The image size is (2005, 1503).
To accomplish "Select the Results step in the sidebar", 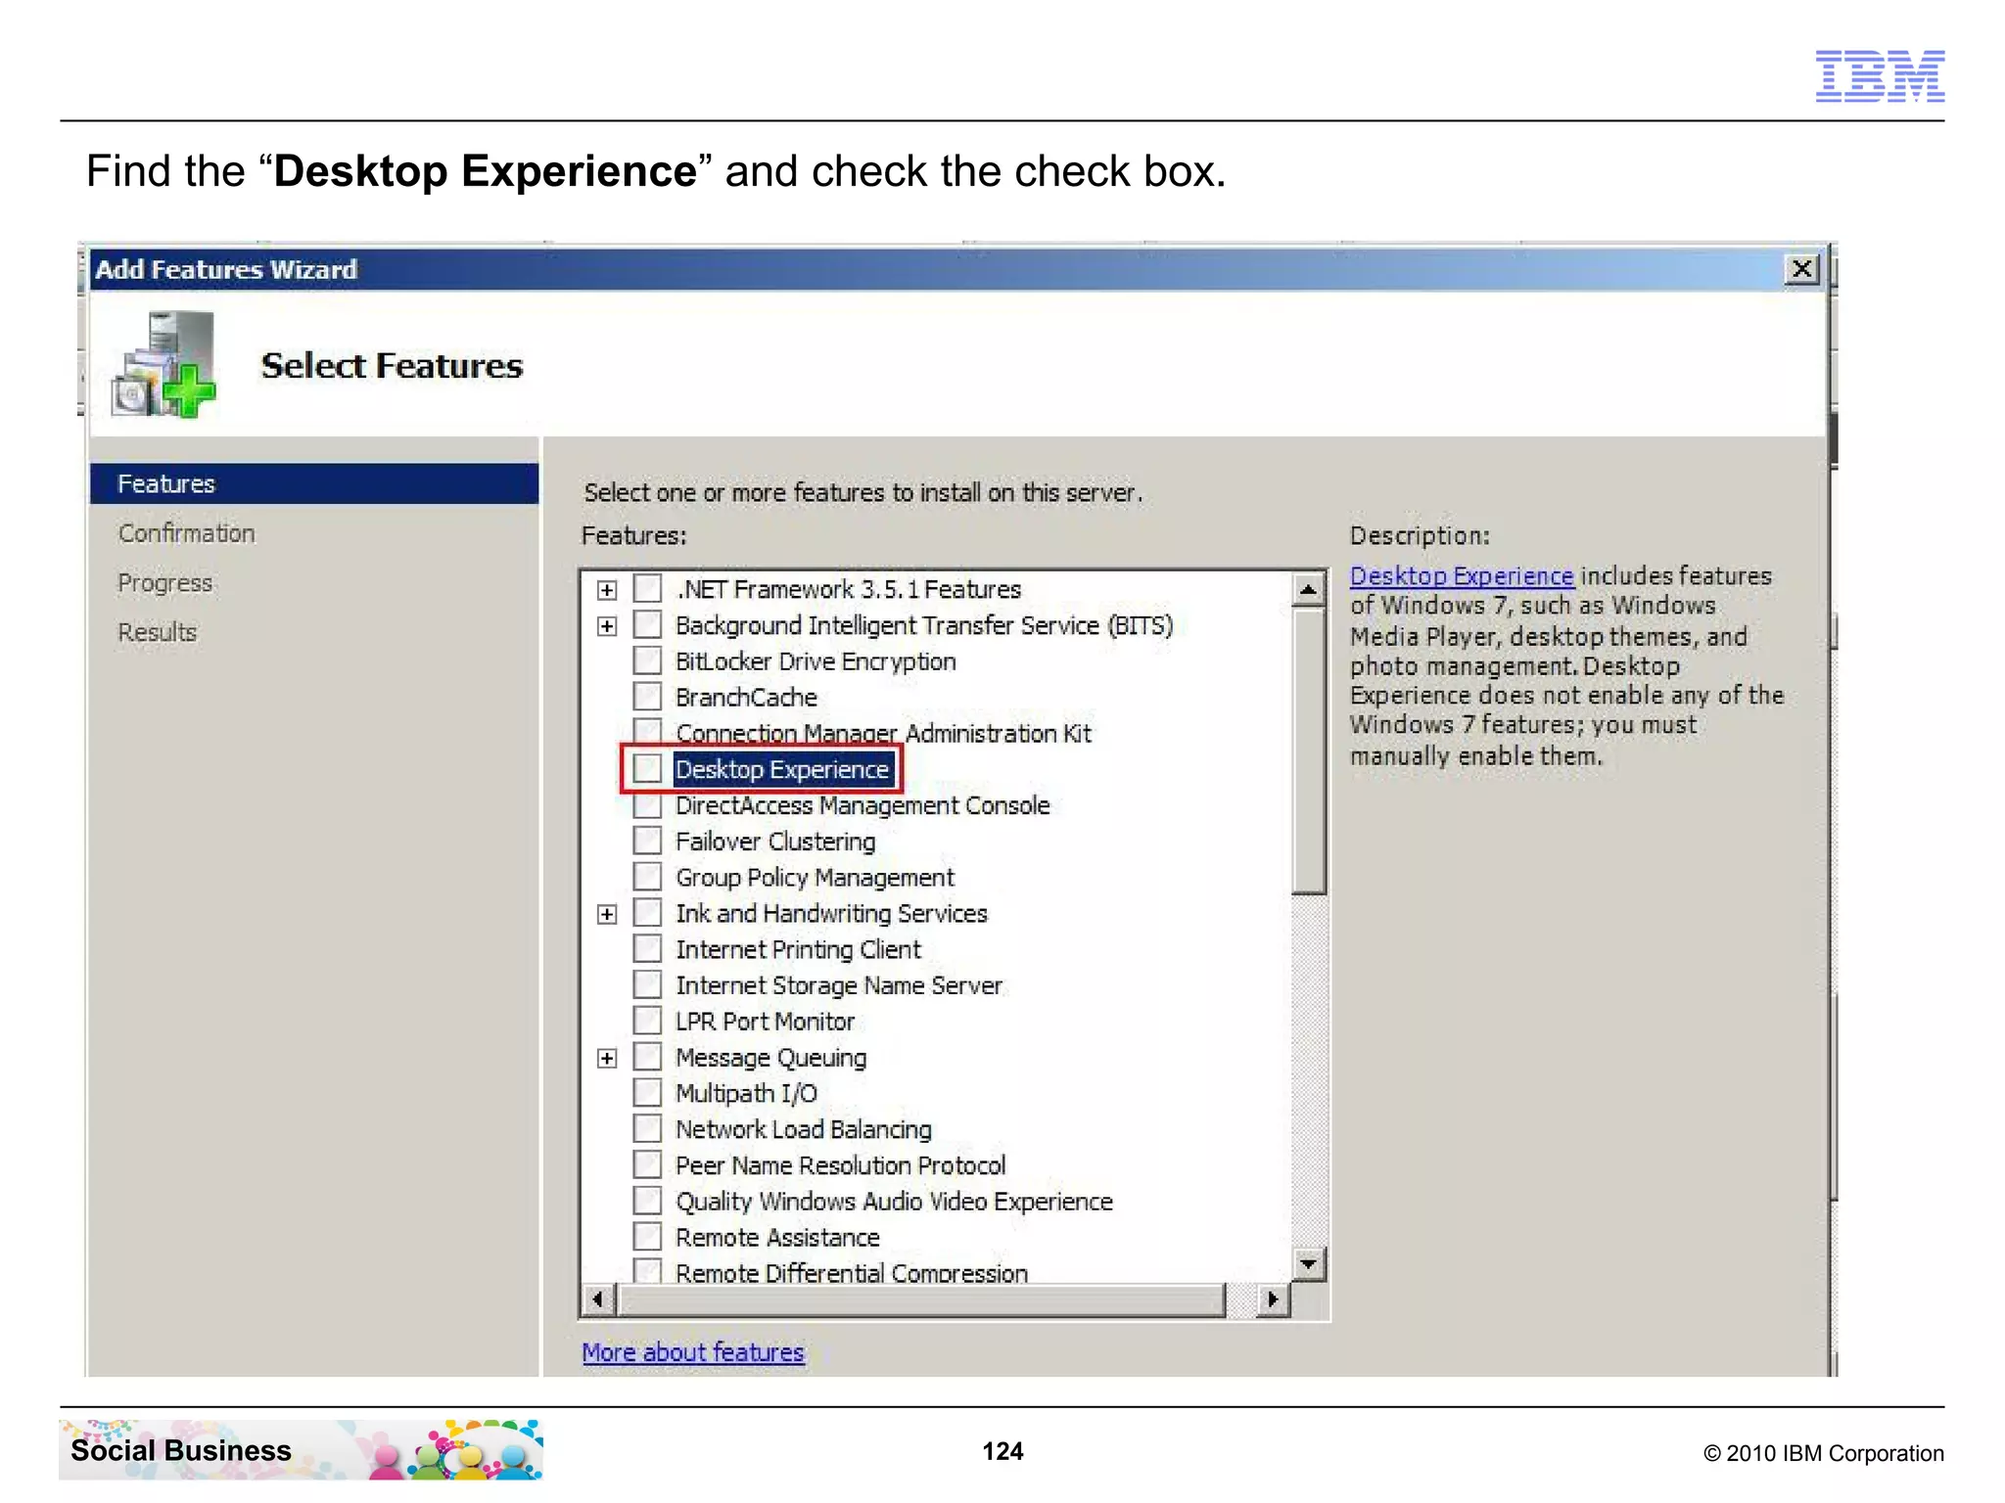I will [157, 633].
